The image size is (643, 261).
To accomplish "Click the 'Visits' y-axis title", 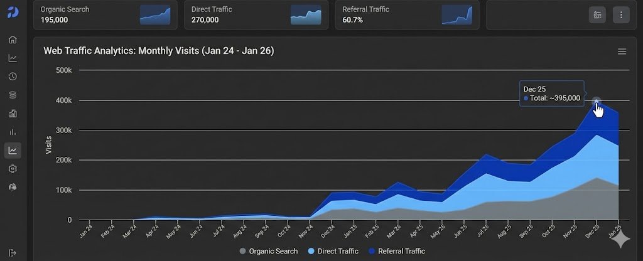I will [49, 145].
